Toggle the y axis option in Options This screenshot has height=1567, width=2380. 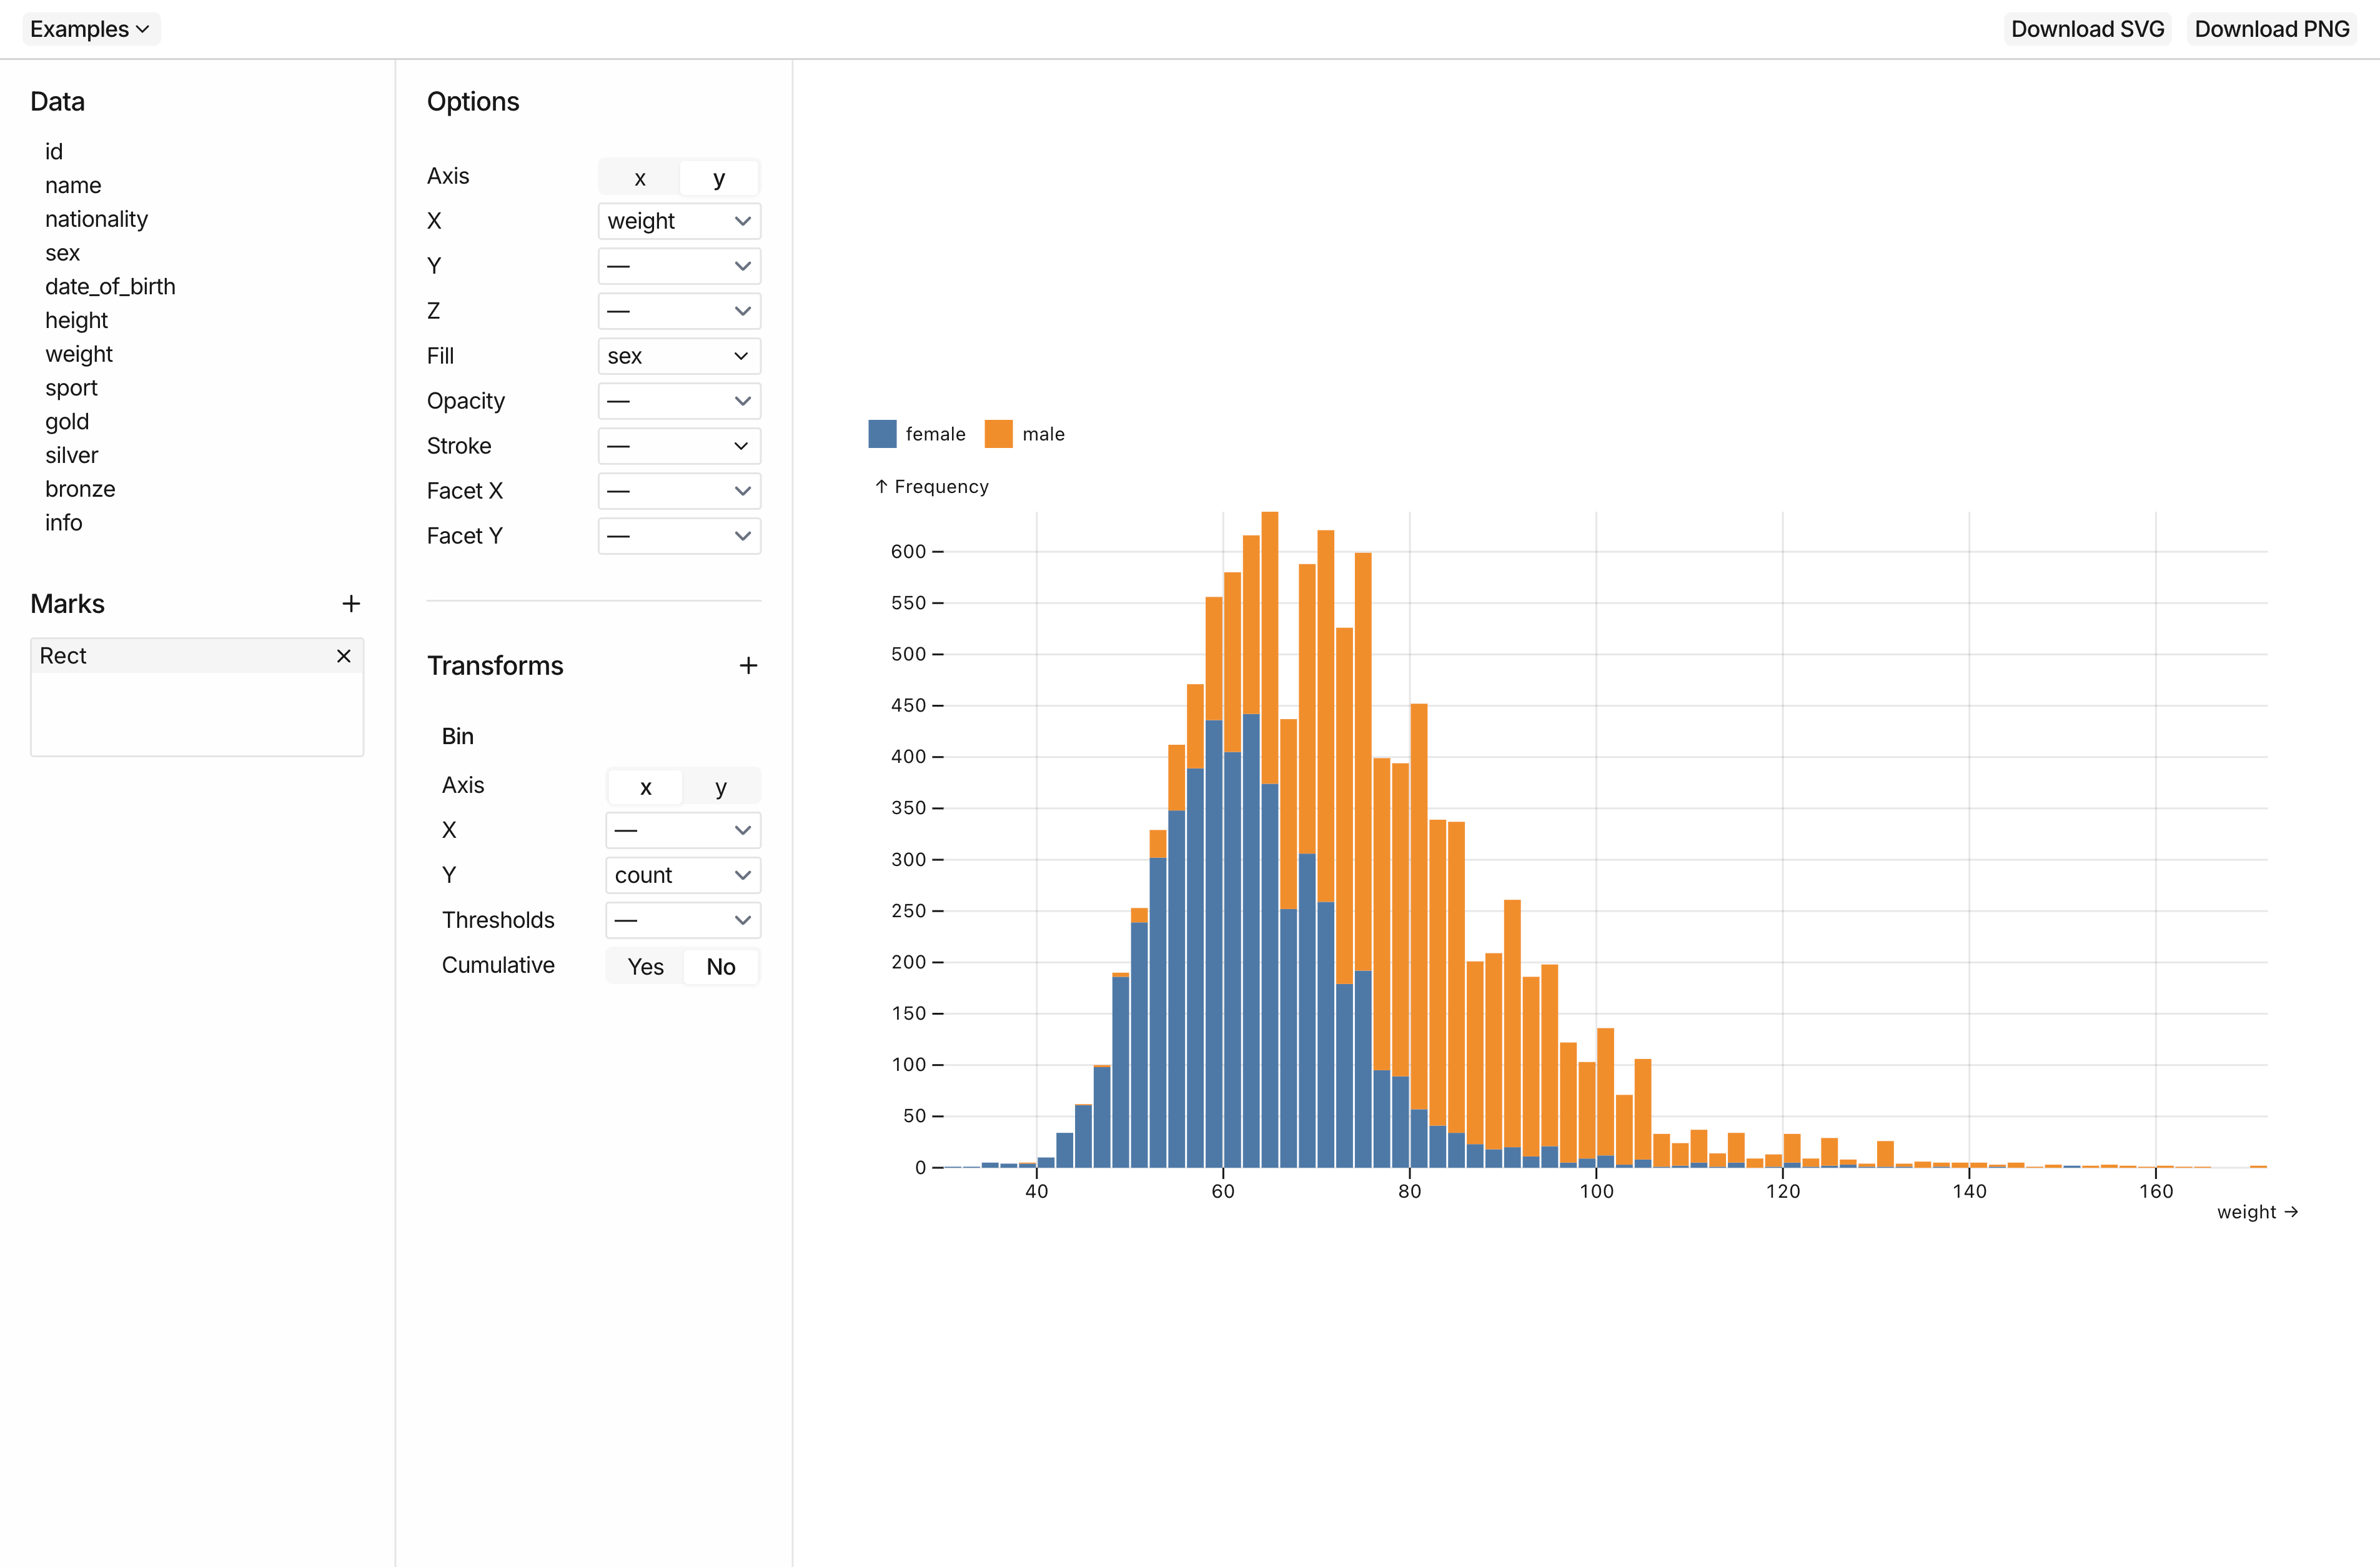718,177
